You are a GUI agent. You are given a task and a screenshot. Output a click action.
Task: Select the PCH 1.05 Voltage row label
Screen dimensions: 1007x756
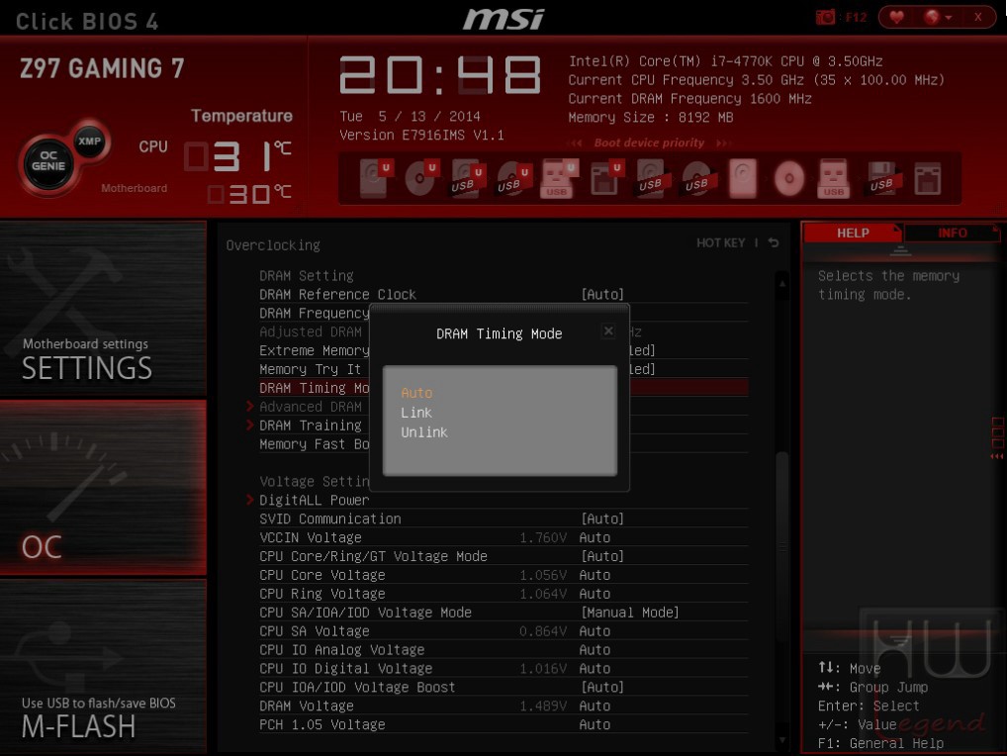pos(322,724)
